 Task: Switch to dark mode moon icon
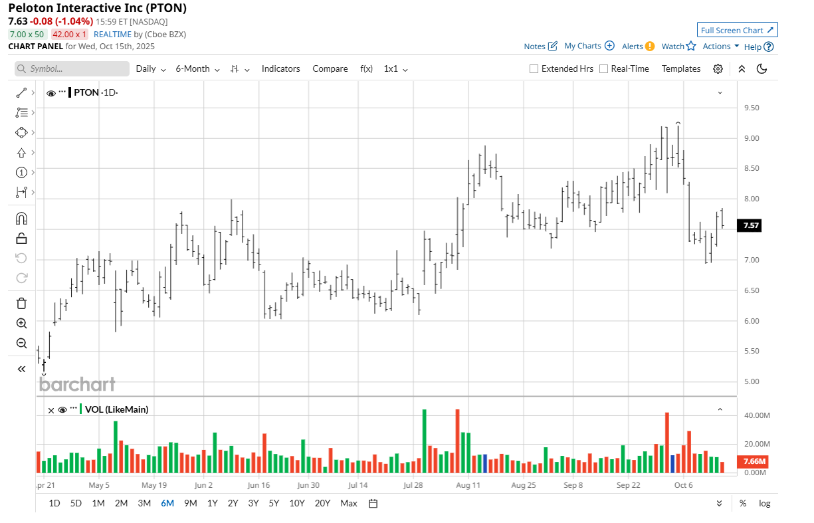[762, 68]
